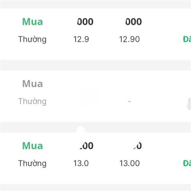Select the Thường type on the 13.0 order

(32, 163)
